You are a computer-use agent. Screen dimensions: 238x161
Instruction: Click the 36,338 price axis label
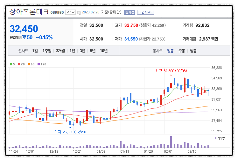[217, 68]
